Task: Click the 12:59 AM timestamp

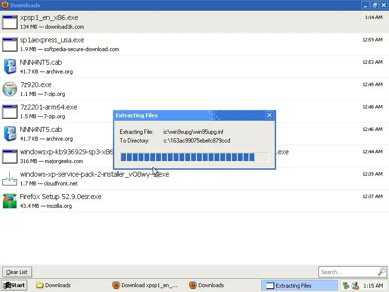Action: [x=372, y=40]
